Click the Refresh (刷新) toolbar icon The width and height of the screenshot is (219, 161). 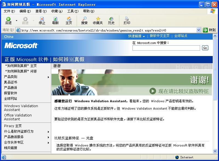click(55, 19)
